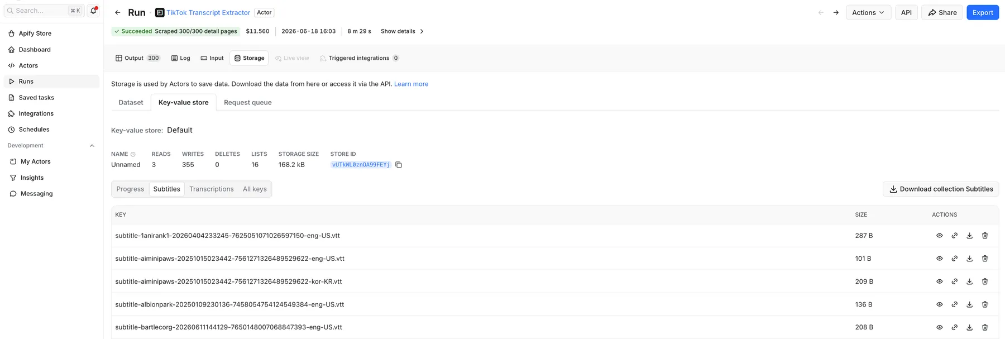Screen dimensions: 1005x339
Task: Go to next run arrow
Action: click(836, 12)
